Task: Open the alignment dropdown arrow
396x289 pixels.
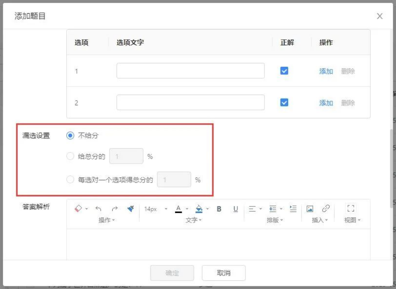Action: [260, 209]
